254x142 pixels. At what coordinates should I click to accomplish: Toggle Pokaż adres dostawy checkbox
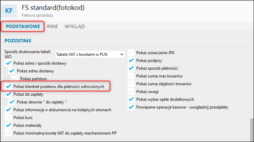click(x=12, y=71)
